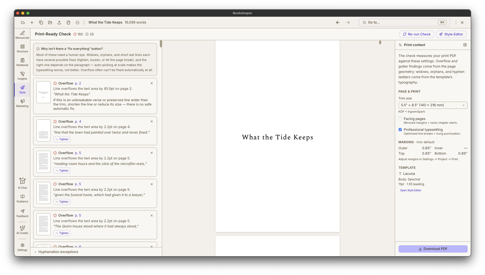The image size is (485, 275).
Task: Dismiss the Overflow card quoting 'reading-room hours'
Action: [152, 153]
